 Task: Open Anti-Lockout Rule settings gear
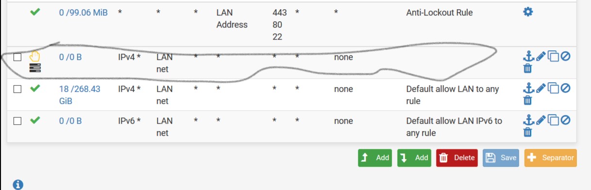click(x=528, y=12)
